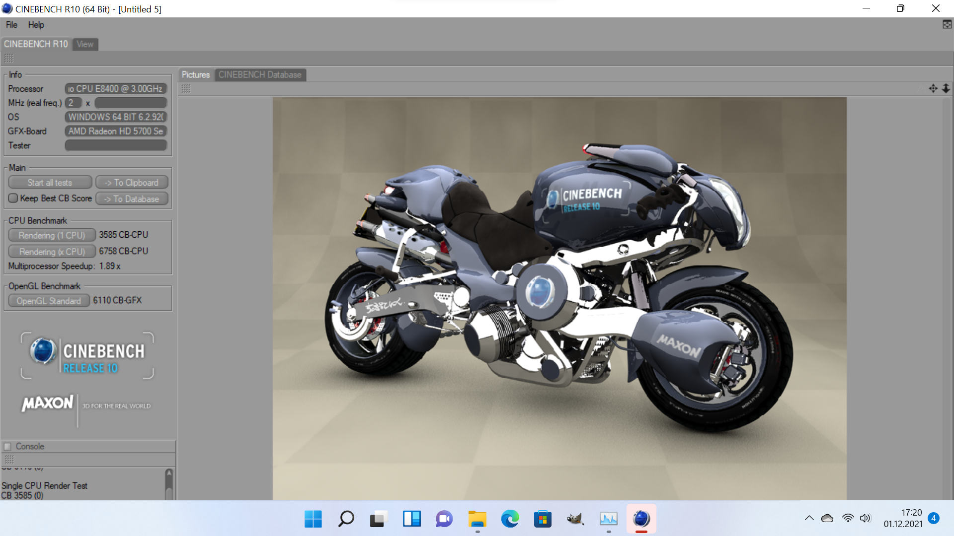Open the File menu
Screen dimensions: 954x536
11,25
